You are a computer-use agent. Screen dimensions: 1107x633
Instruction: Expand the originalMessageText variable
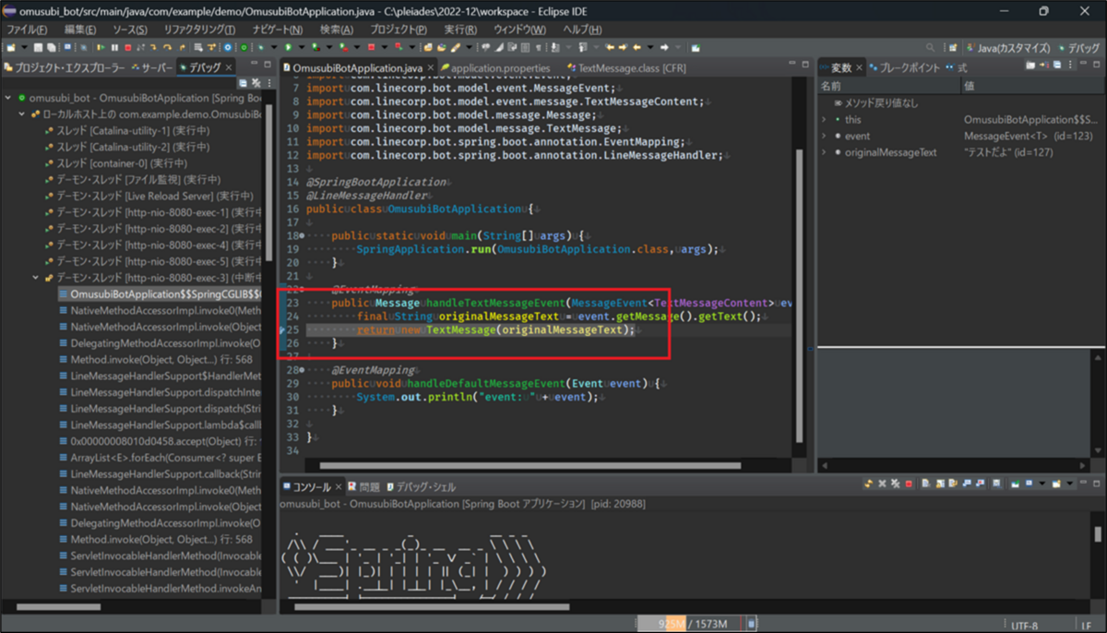[825, 152]
